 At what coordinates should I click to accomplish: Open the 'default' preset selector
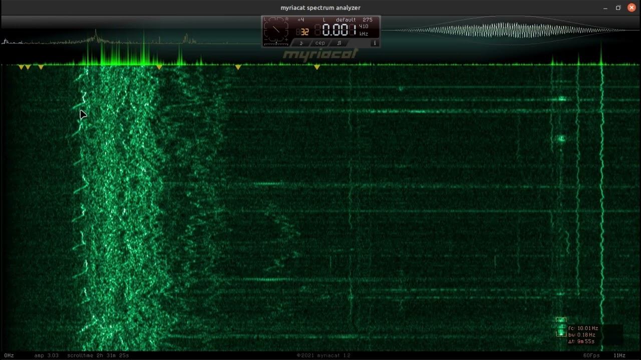tap(346, 20)
